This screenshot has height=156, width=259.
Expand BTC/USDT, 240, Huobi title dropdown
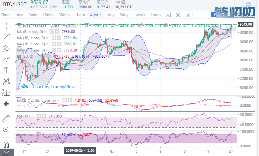78,26
